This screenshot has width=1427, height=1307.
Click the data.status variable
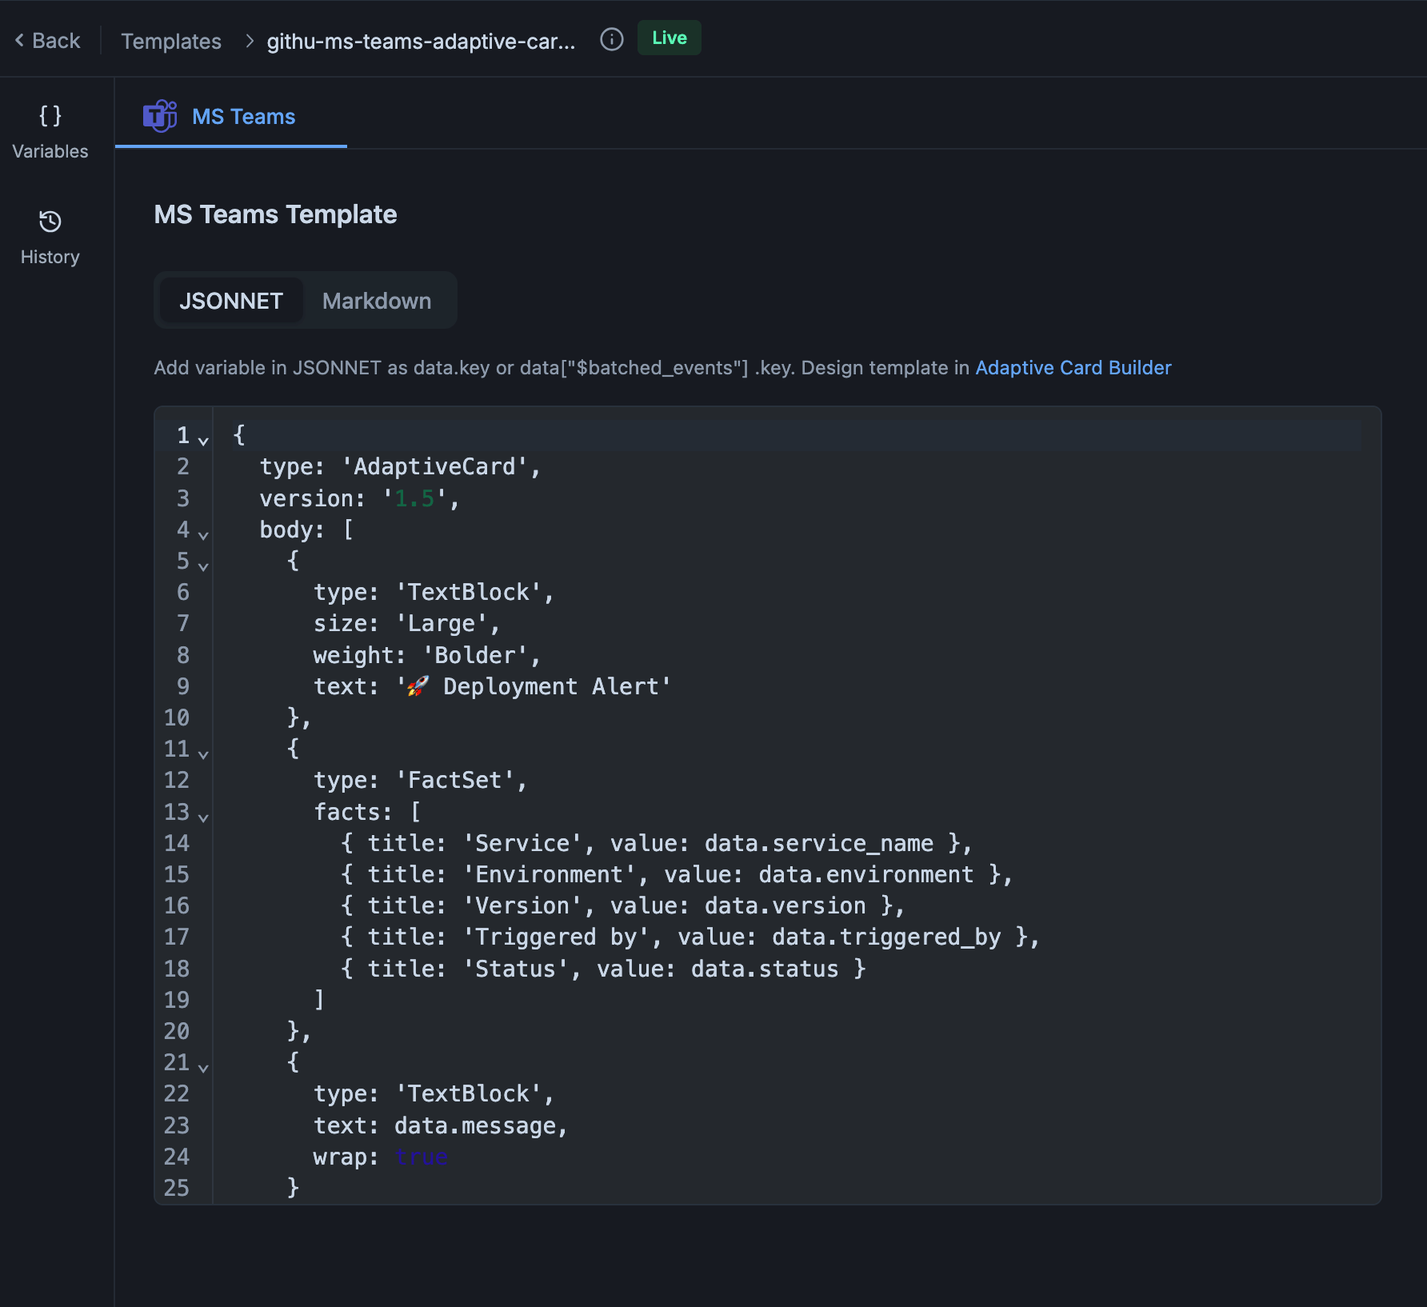tap(765, 969)
